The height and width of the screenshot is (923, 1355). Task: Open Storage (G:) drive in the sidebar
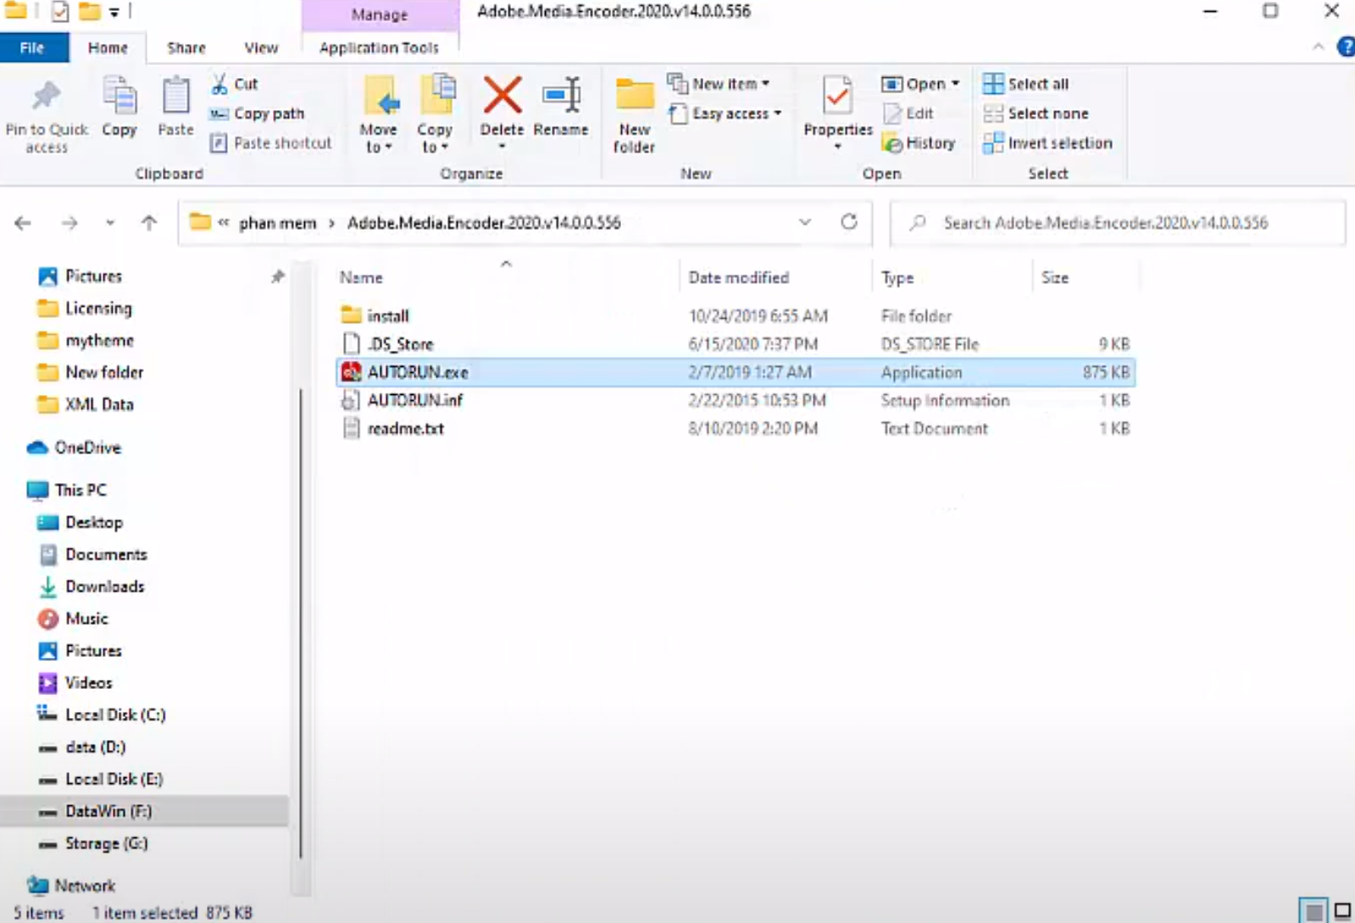(93, 843)
